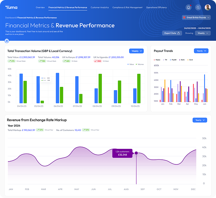The width and height of the screenshot is (216, 198).
Task: Click the grid layout icon below header
Action: click(7, 40)
